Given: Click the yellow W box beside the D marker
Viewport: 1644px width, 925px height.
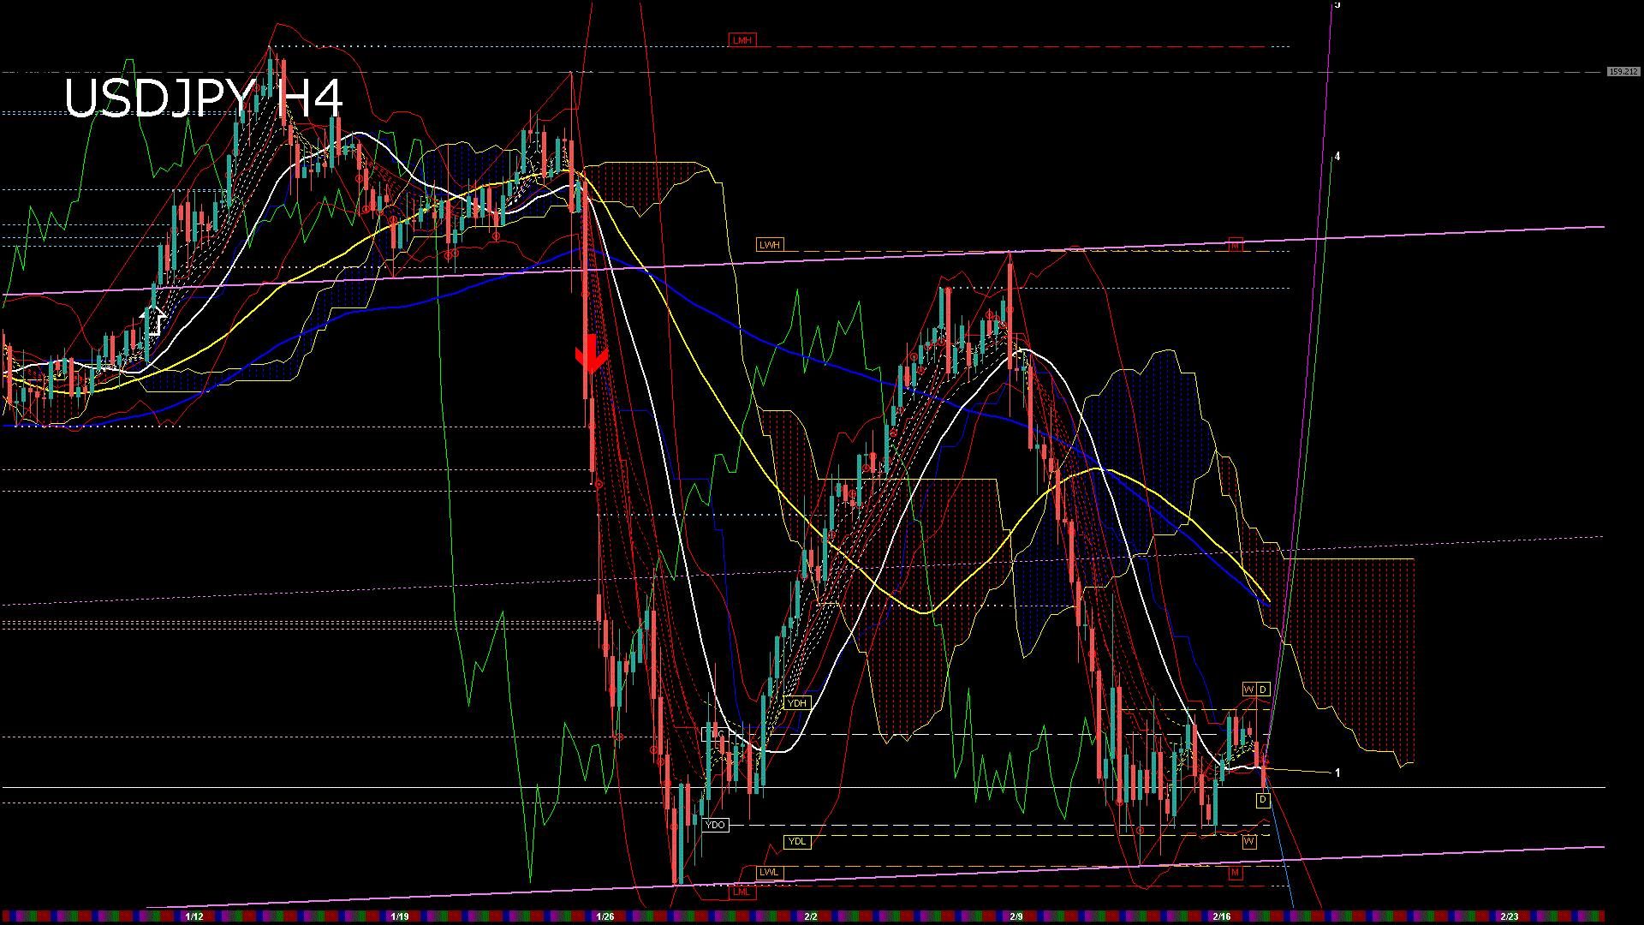Looking at the screenshot, I should (1249, 689).
